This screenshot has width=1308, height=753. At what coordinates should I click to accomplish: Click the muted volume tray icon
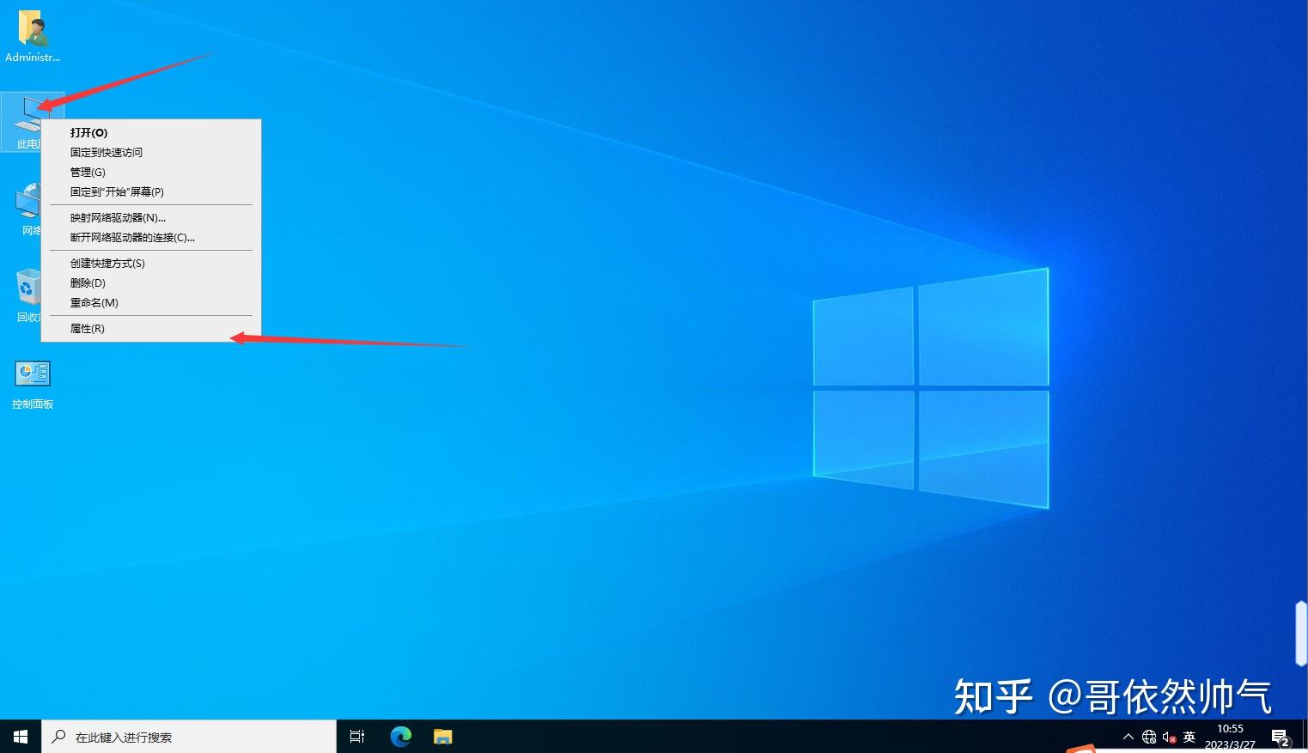click(1169, 737)
